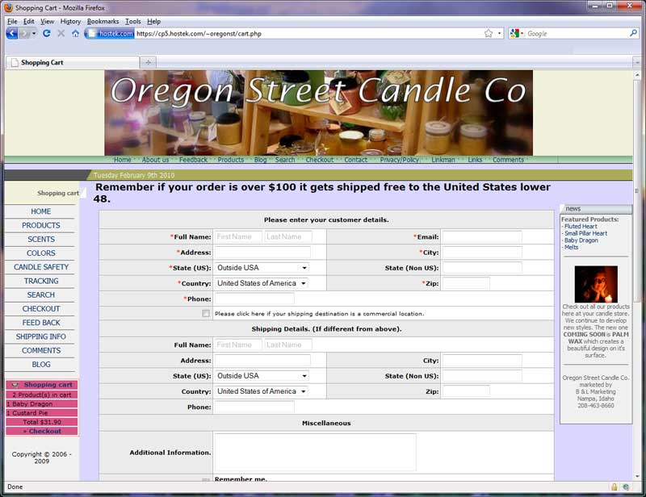The width and height of the screenshot is (646, 497).
Task: Open CANDLE SAFETY in the sidebar
Action: click(41, 267)
